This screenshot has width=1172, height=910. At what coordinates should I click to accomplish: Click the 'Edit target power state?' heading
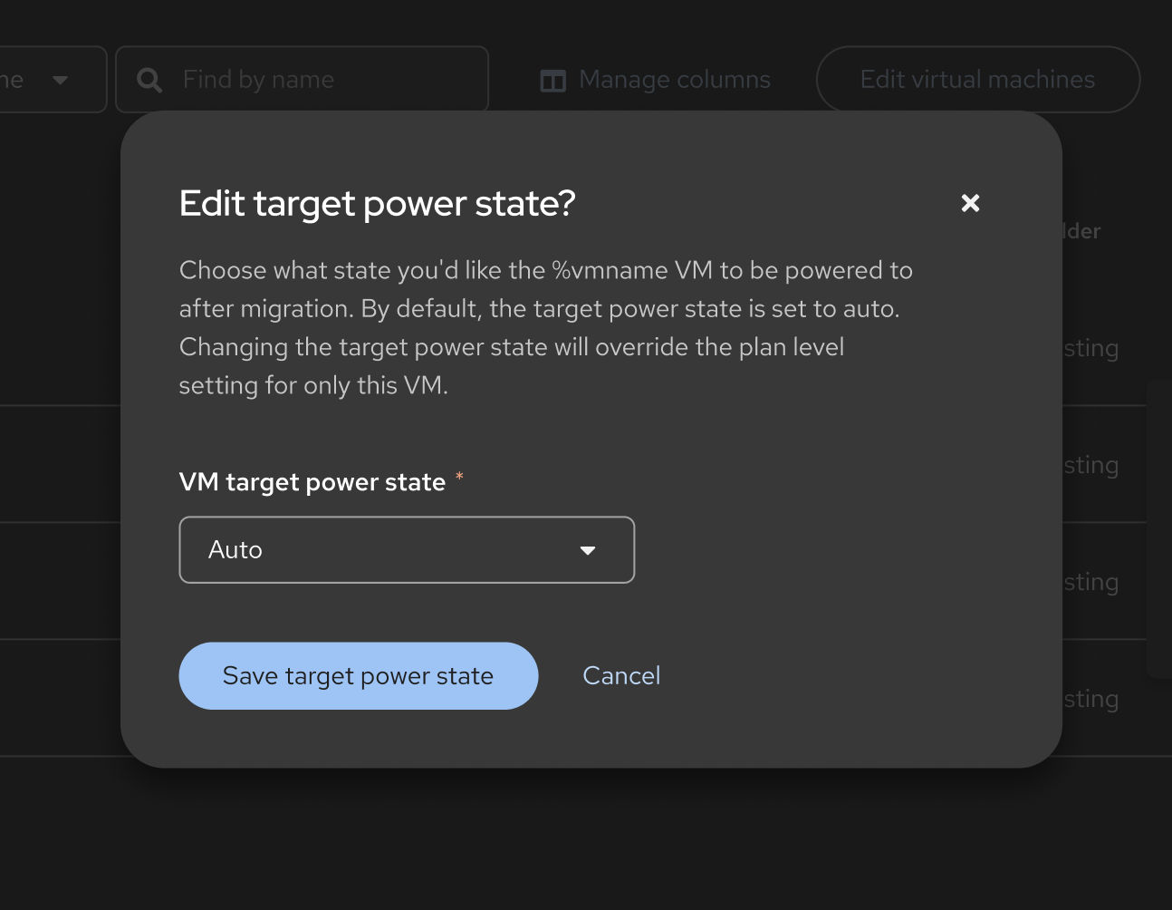point(377,204)
